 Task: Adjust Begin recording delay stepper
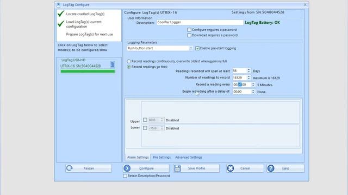[253, 92]
